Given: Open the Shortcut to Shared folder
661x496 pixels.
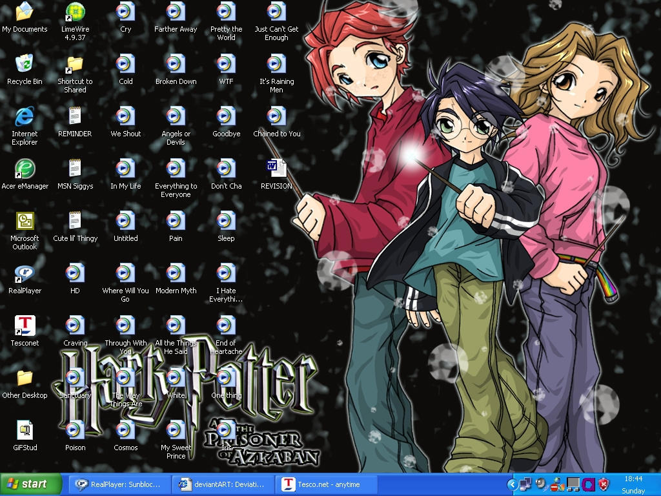Looking at the screenshot, I should [x=75, y=63].
